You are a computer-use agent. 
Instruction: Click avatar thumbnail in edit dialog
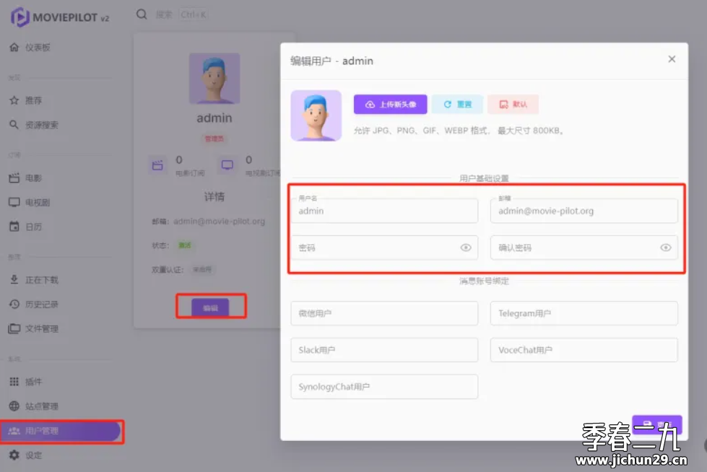click(316, 115)
